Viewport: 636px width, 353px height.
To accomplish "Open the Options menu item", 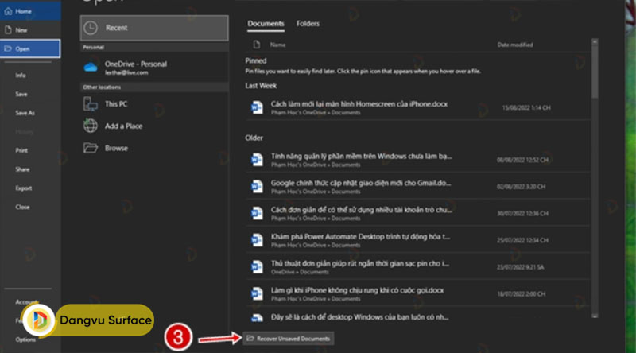I will coord(25,339).
